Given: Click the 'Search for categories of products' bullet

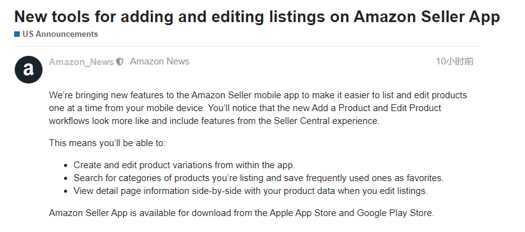Looking at the screenshot, I should click(x=258, y=178).
